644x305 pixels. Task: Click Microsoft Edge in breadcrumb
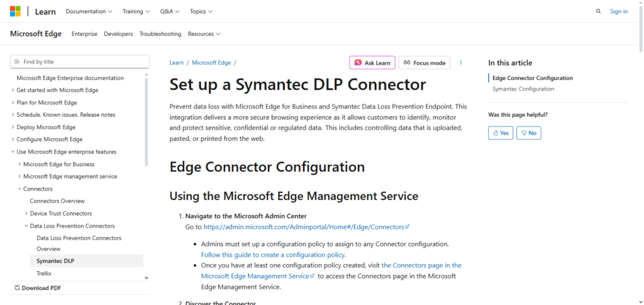tap(211, 63)
